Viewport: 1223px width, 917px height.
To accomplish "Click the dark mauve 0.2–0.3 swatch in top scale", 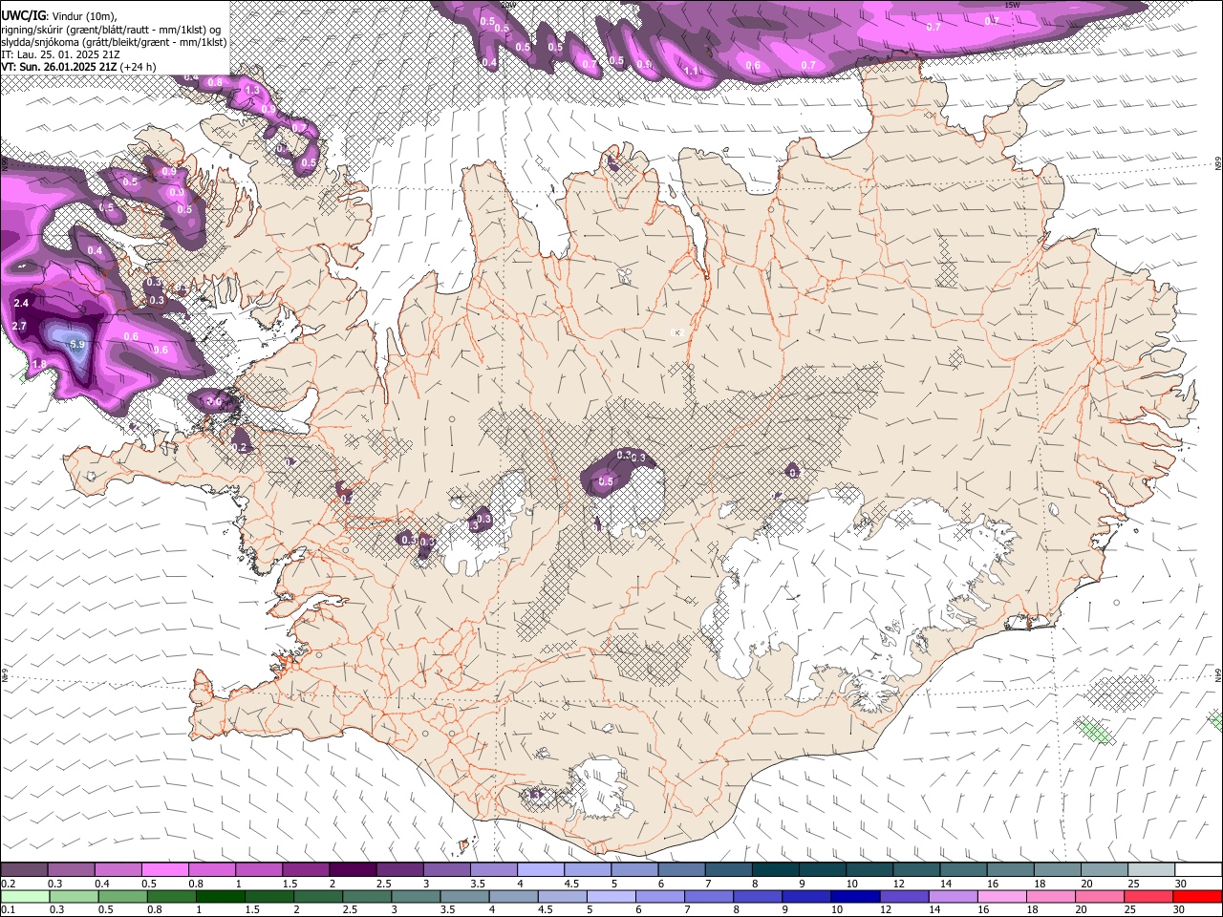I will 24,870.
